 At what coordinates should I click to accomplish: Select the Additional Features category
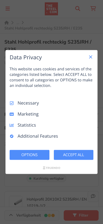[x=38, y=136]
